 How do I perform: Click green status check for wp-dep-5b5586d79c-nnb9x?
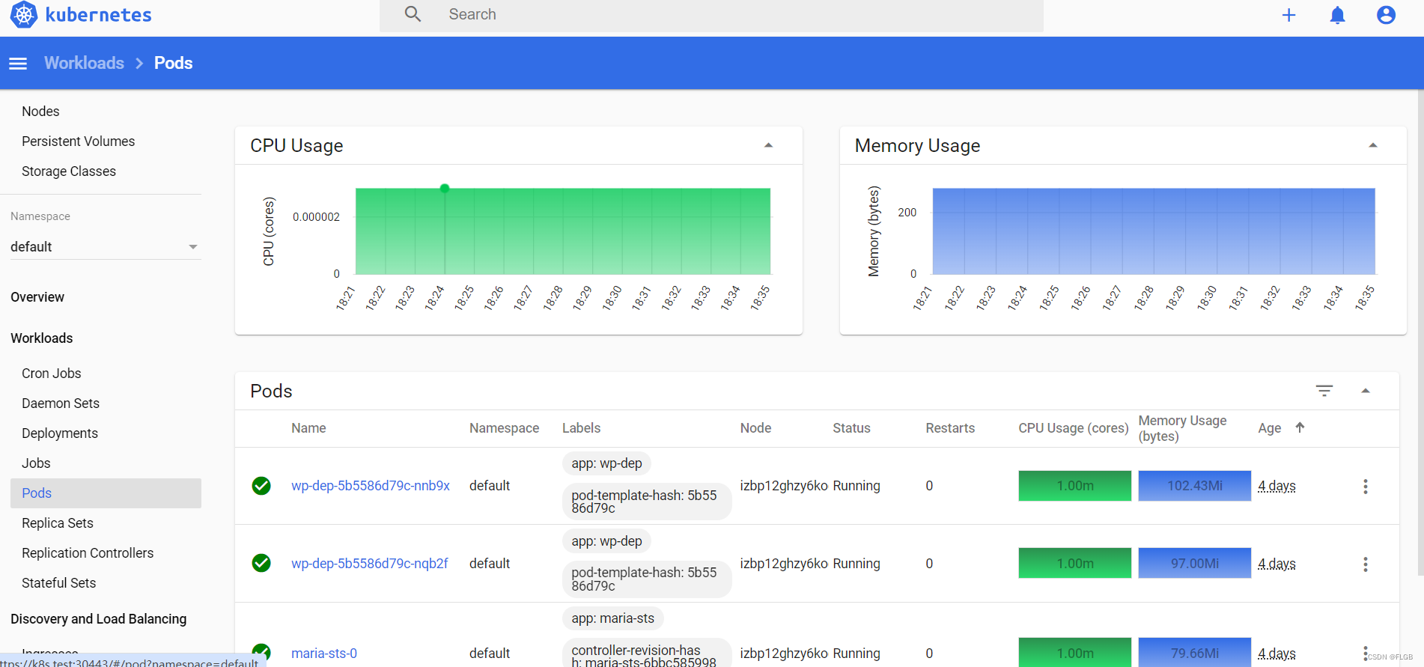tap(261, 486)
